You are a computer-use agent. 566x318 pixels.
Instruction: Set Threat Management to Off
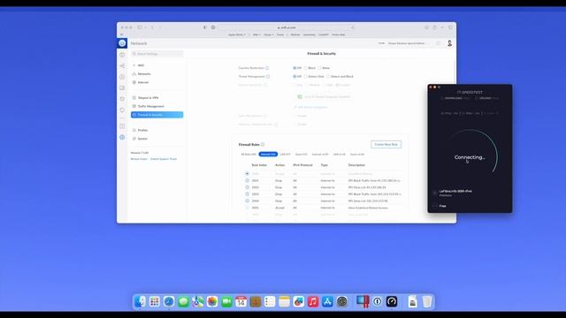coord(297,77)
